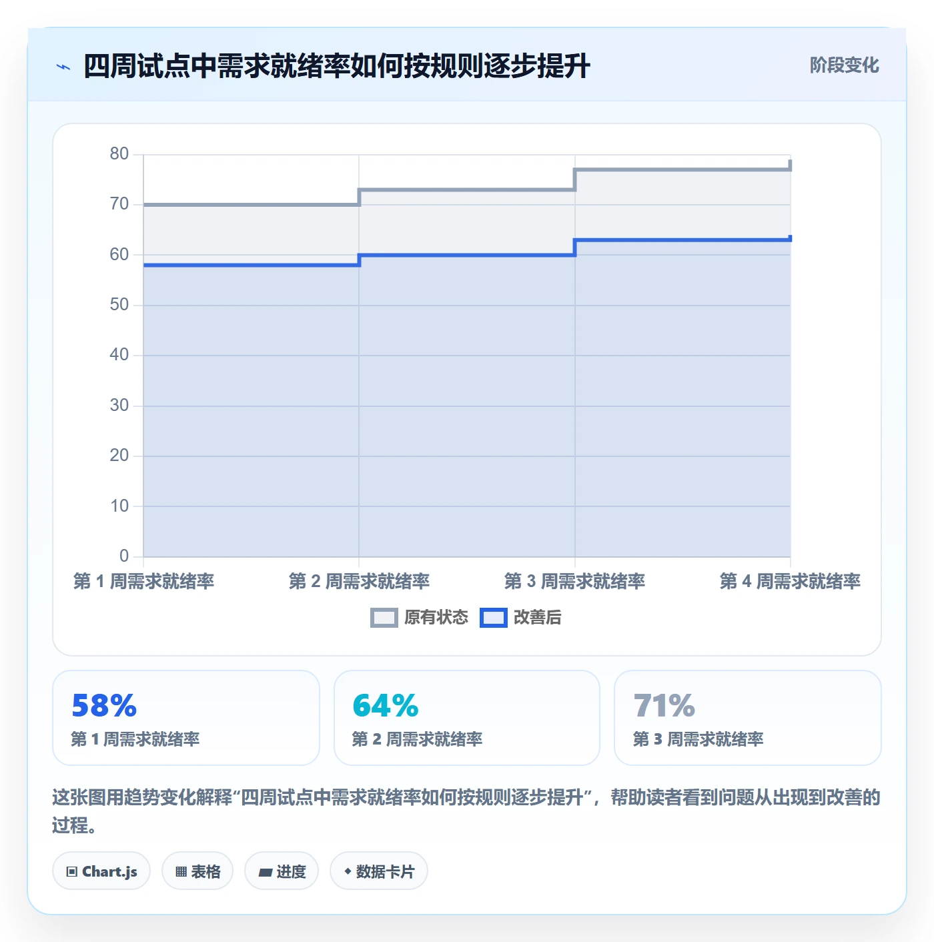
Task: Click the 第 2 周需求就绪率 caption under 64%
Action: (417, 739)
